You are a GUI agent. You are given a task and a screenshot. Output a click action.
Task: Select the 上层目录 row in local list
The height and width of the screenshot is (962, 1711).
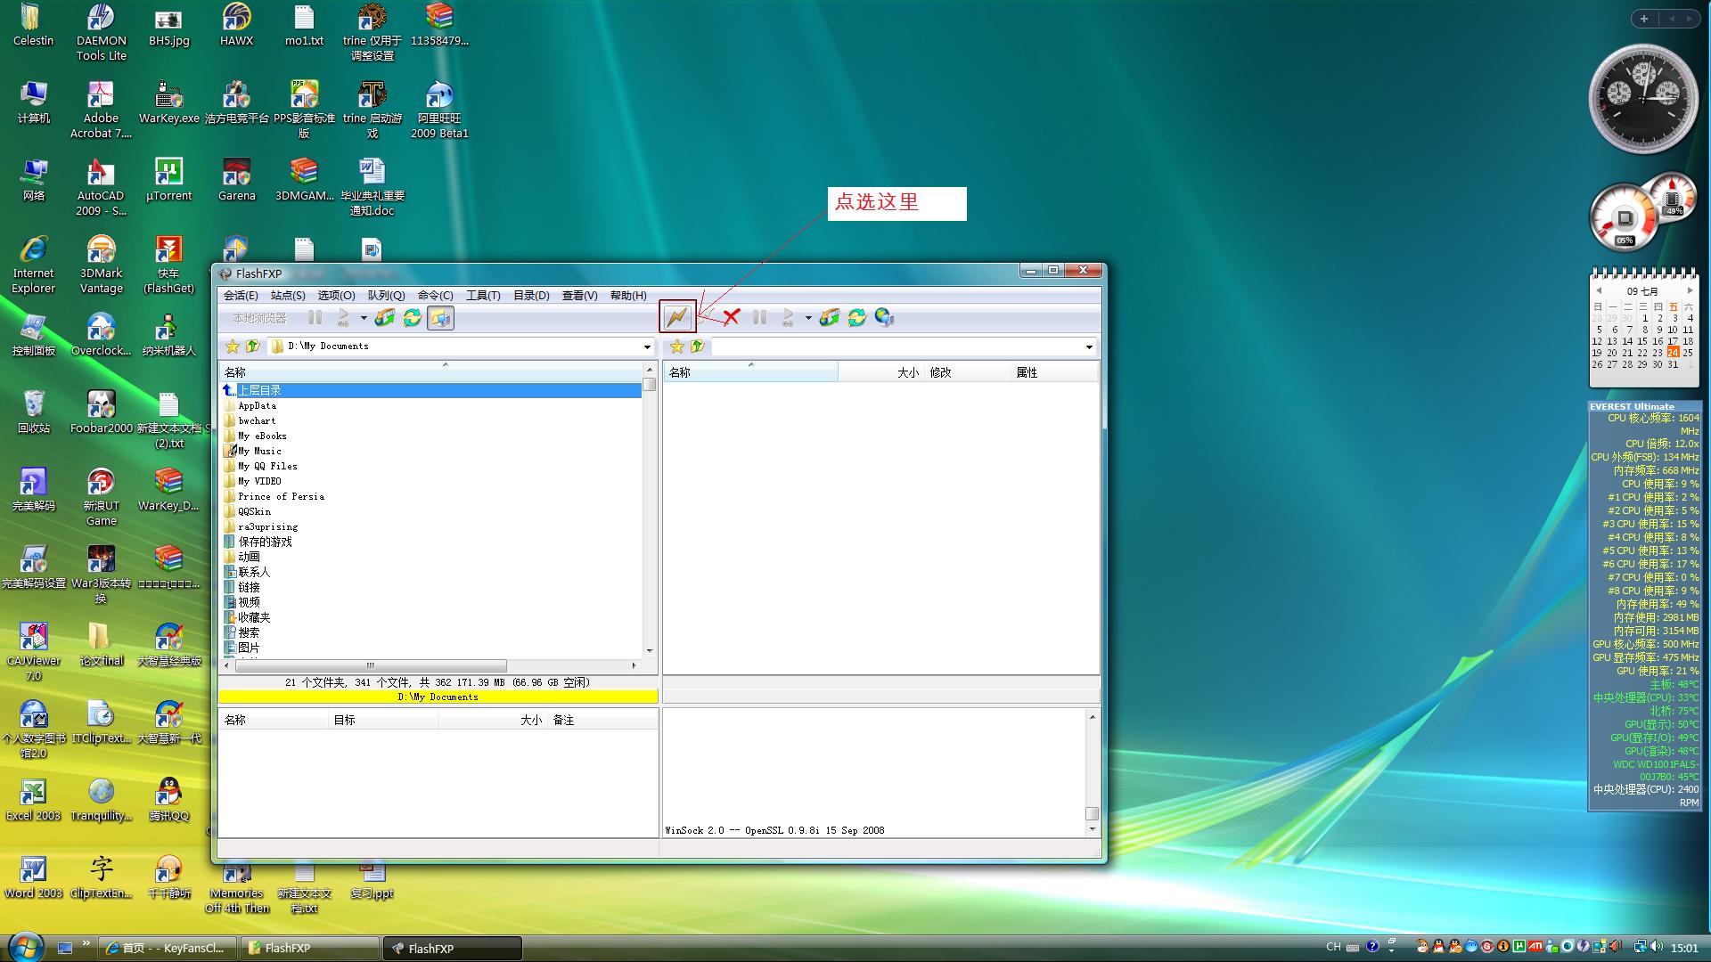pyautogui.click(x=430, y=390)
